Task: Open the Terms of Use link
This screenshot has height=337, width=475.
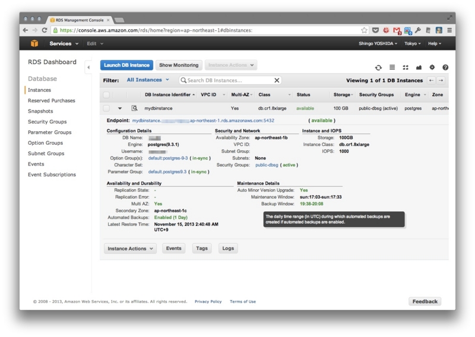Action: [x=243, y=301]
